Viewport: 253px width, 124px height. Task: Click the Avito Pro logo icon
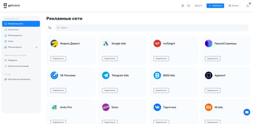(x=54, y=107)
